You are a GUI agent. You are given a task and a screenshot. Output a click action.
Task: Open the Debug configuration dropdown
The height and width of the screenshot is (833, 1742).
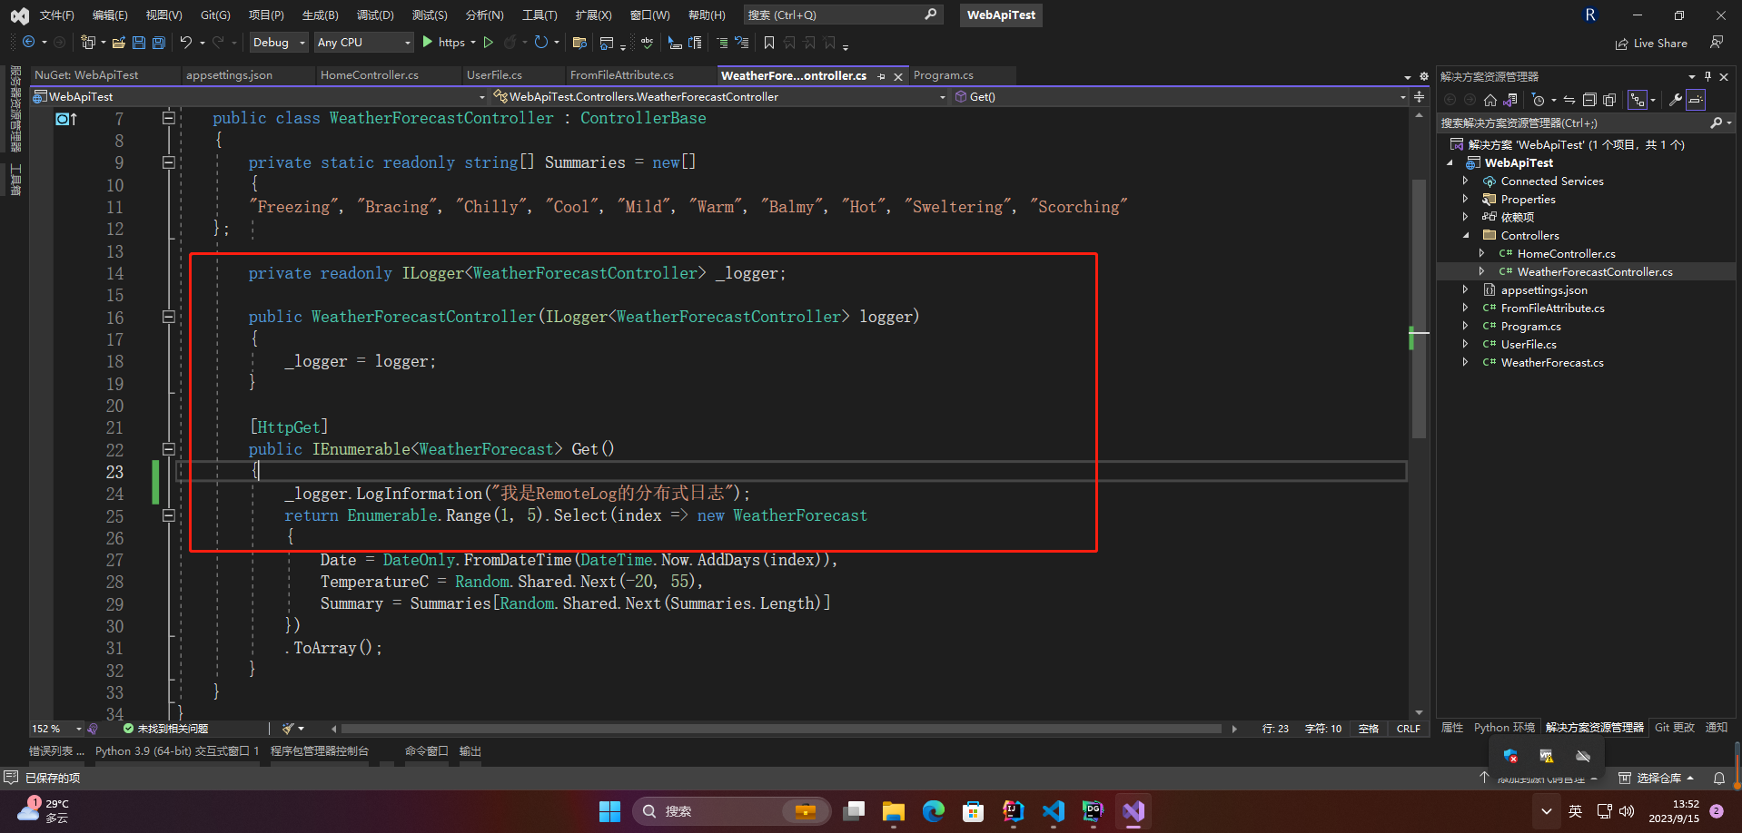279,43
